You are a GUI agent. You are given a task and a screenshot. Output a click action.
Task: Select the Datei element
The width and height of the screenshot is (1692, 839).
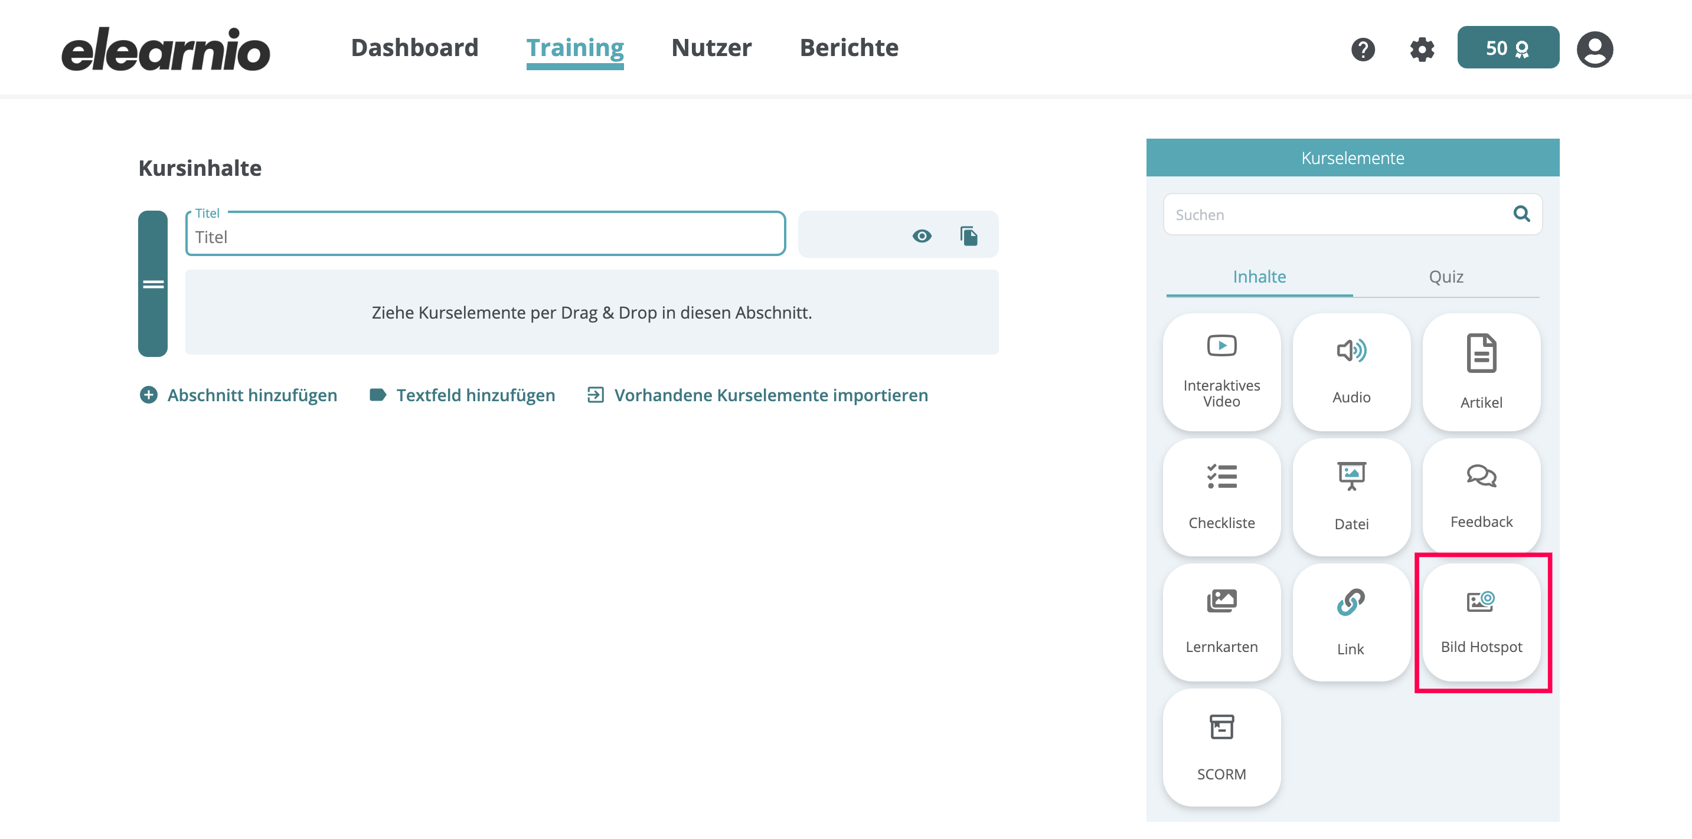click(x=1351, y=497)
